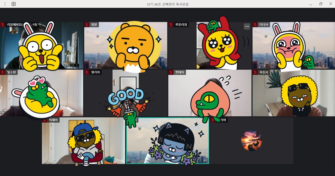Click the muted mic icon on the avatar-only tile
335x176 pixels.
tap(213, 120)
